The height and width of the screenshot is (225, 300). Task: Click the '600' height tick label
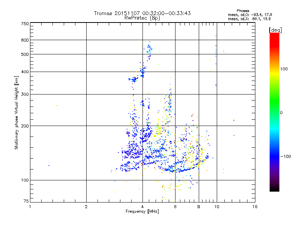point(25,40)
